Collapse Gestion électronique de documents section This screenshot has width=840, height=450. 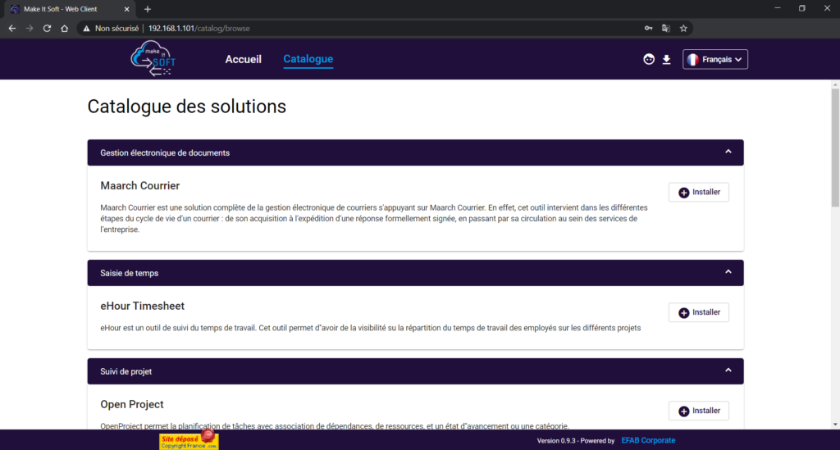(728, 152)
